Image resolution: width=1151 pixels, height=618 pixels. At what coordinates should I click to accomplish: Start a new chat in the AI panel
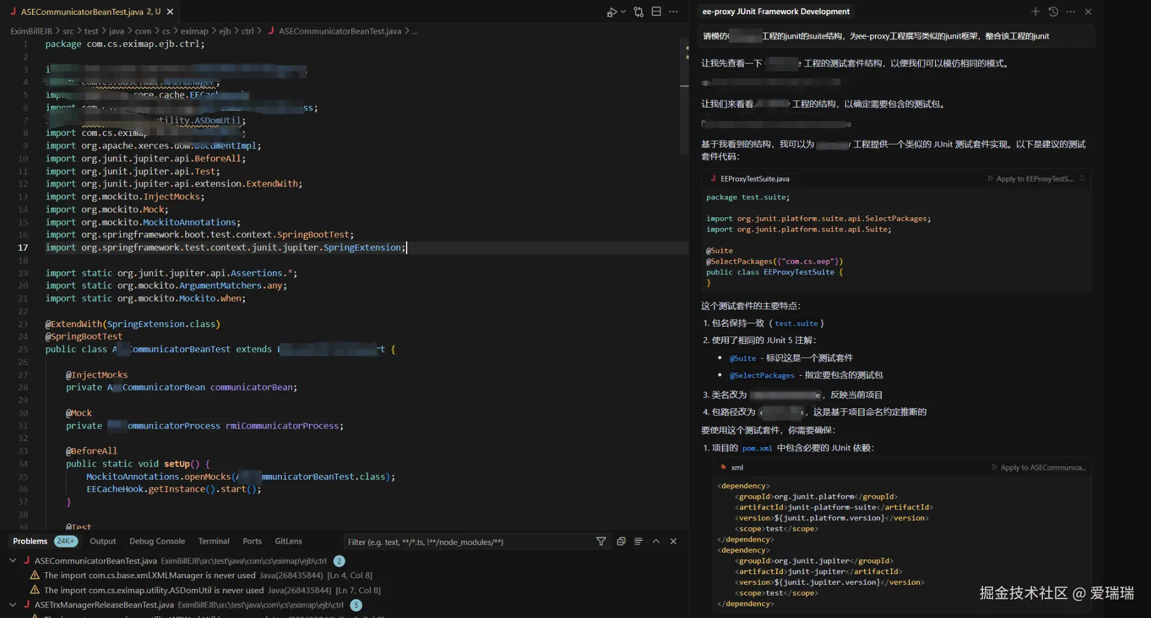click(x=1035, y=11)
